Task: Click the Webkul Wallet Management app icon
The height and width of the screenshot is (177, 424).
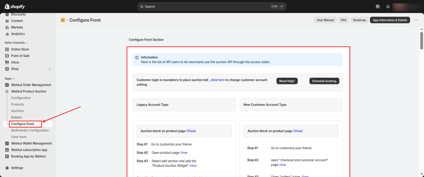Action: pos(7,143)
